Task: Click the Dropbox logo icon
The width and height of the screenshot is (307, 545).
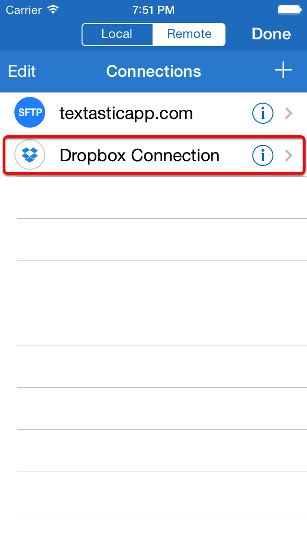Action: click(30, 154)
